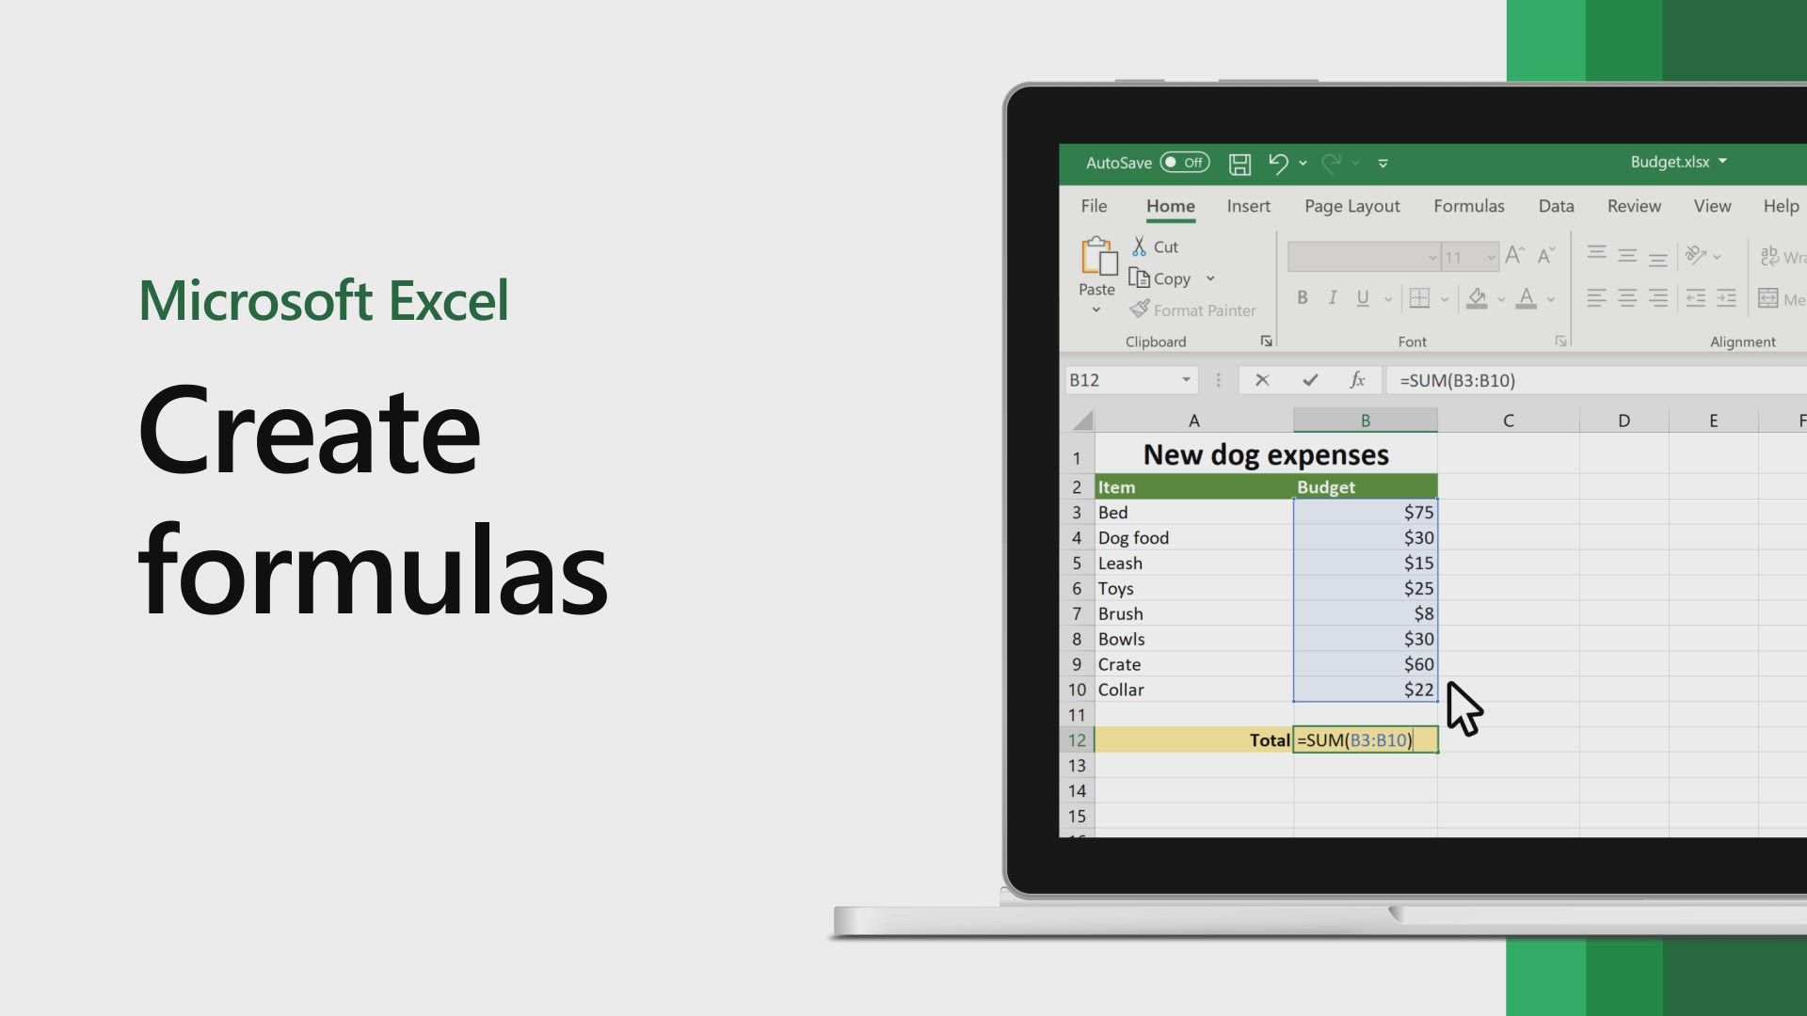Select the Redo arrow icon
The width and height of the screenshot is (1807, 1016).
(1331, 161)
